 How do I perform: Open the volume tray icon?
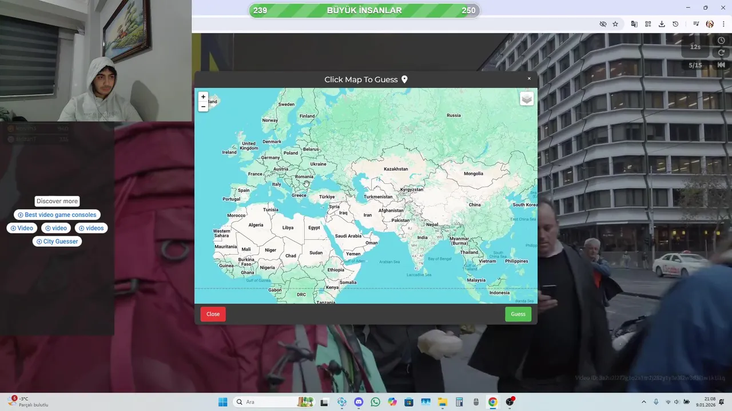[677, 402]
